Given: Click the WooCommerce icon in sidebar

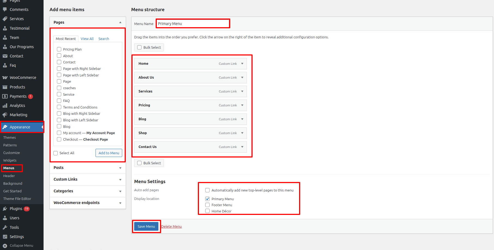Looking at the screenshot, I should [5, 78].
